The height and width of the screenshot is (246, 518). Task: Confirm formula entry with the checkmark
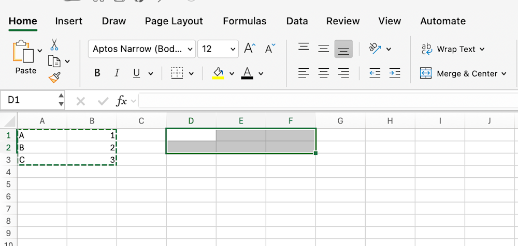pyautogui.click(x=103, y=101)
